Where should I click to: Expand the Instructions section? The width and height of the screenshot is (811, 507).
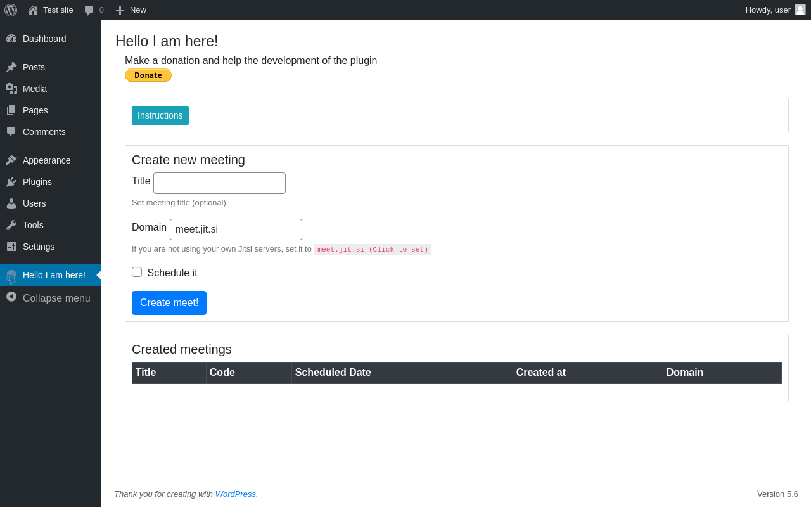pyautogui.click(x=160, y=115)
